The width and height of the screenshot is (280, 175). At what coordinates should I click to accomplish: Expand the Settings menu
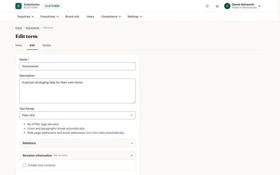(135, 17)
